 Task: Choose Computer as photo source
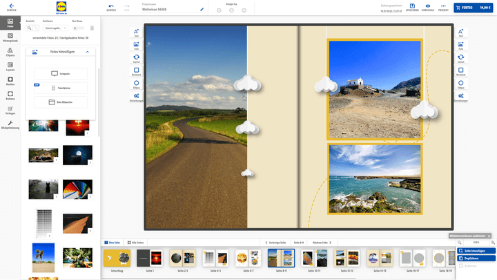pos(60,73)
